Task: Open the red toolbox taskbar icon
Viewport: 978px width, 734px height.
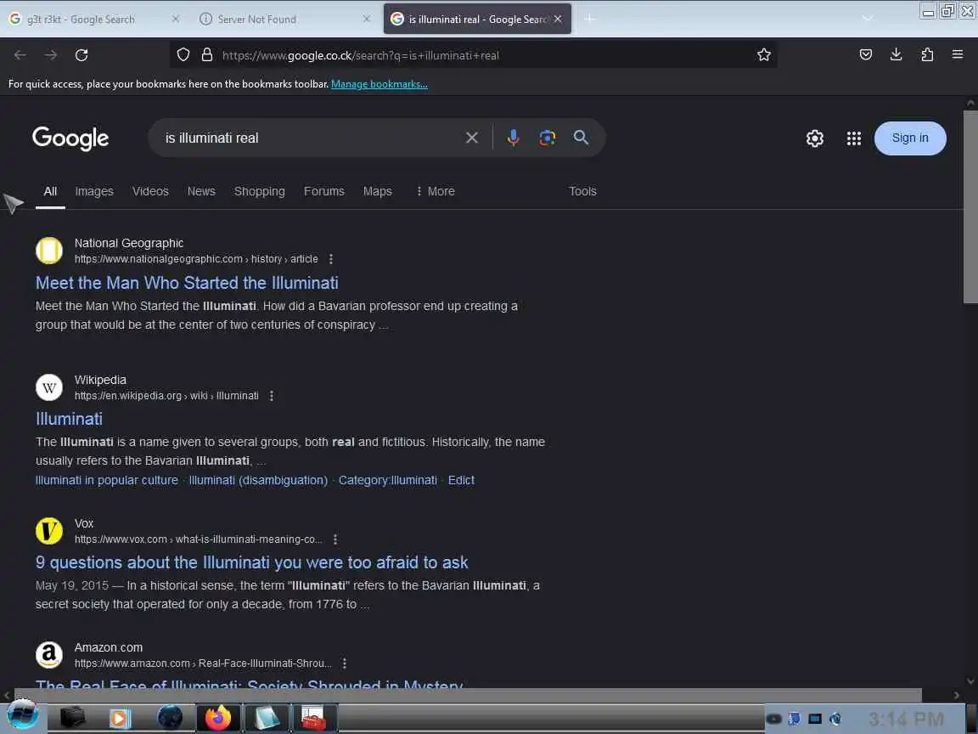Action: [x=313, y=718]
